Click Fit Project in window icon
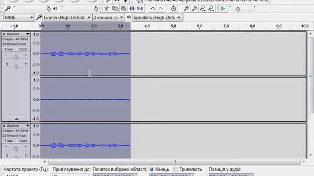Image resolution: width=314 pixels, height=176 pixels. point(211,9)
